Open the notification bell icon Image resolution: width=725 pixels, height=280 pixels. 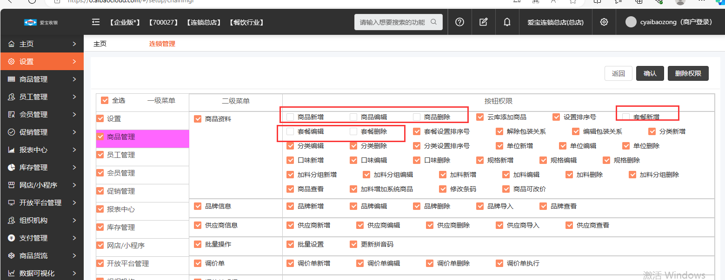pos(507,22)
